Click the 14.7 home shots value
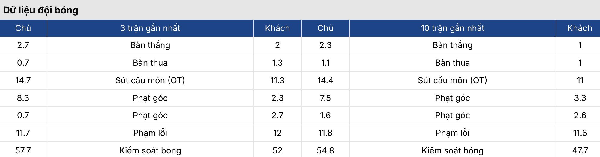 tap(23, 80)
